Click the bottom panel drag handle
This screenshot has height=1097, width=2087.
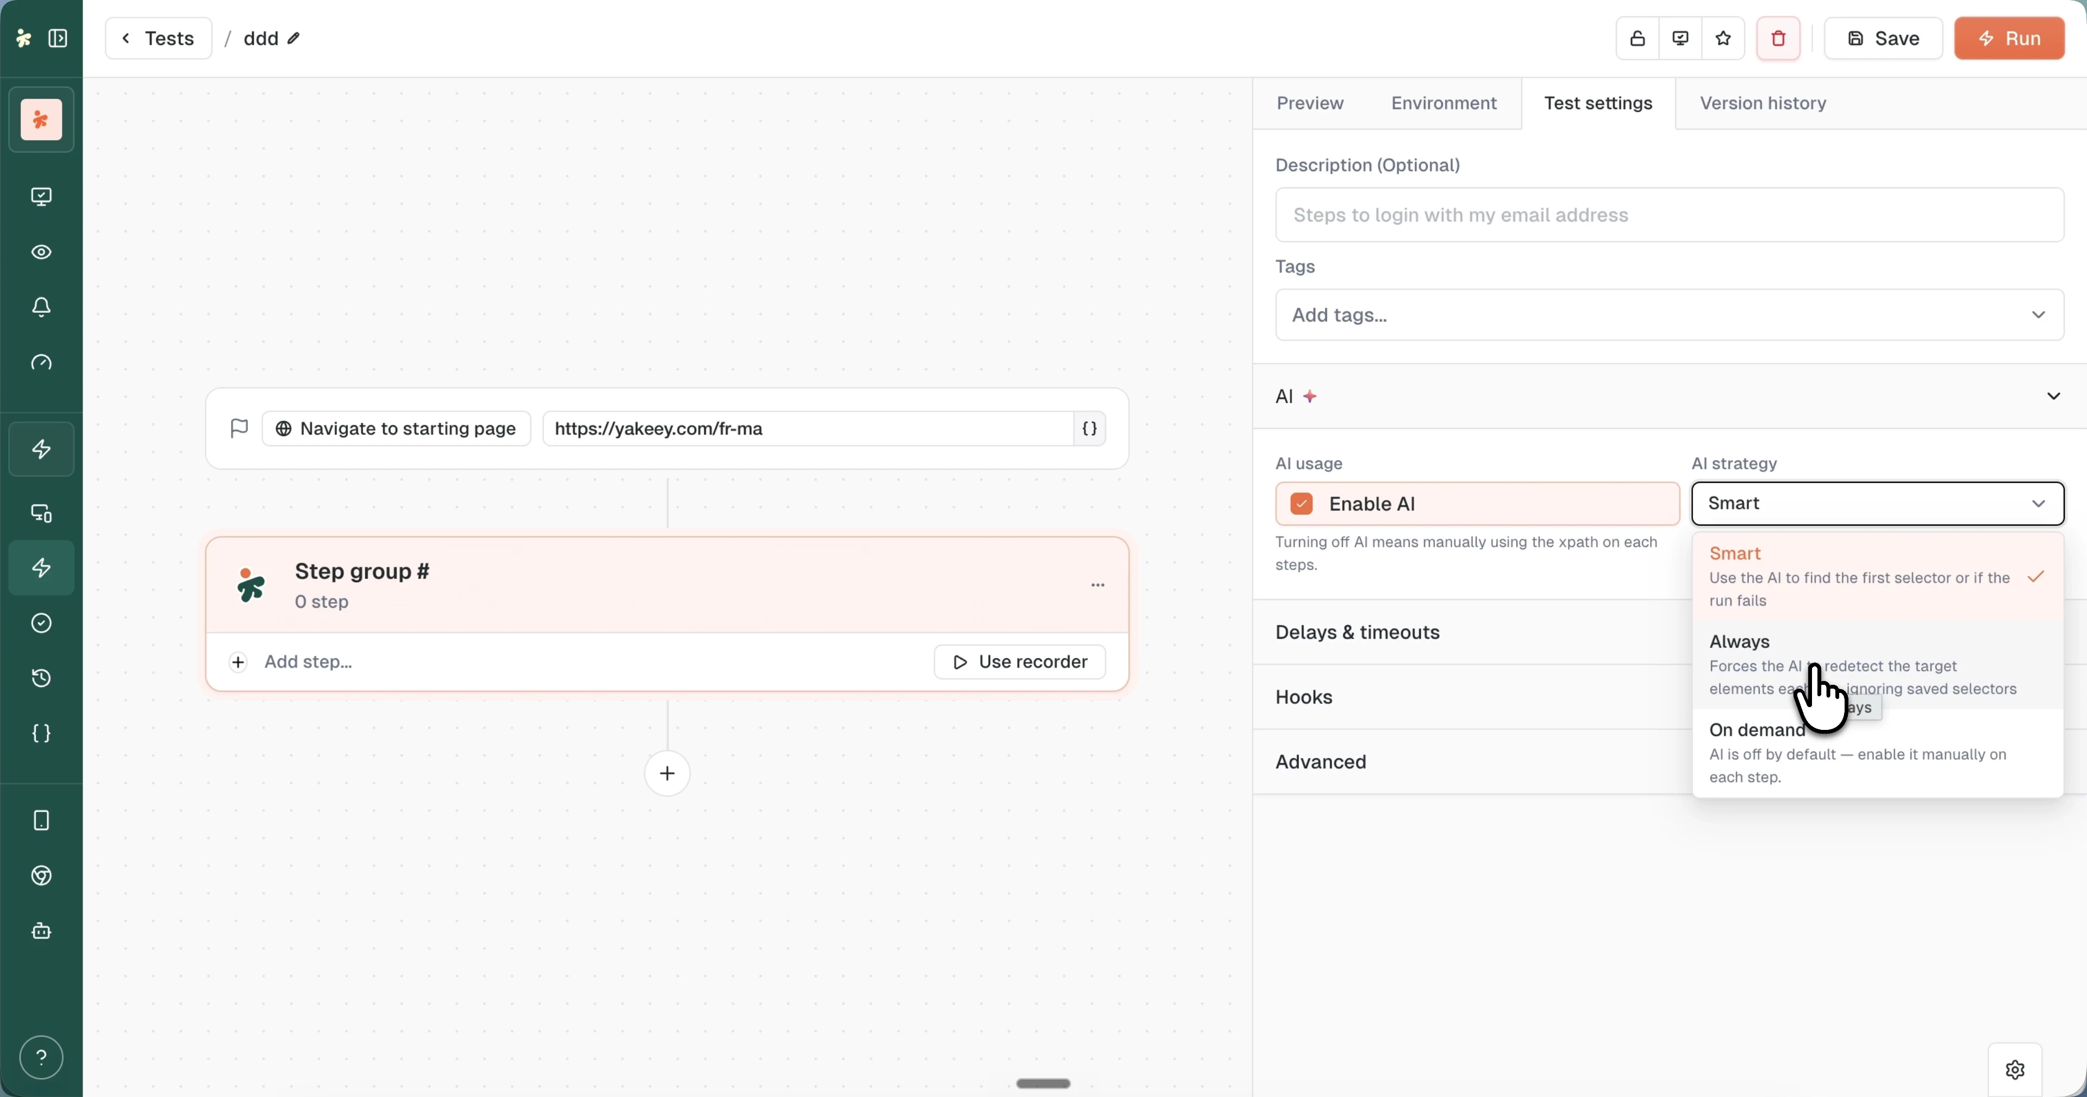coord(1043,1083)
